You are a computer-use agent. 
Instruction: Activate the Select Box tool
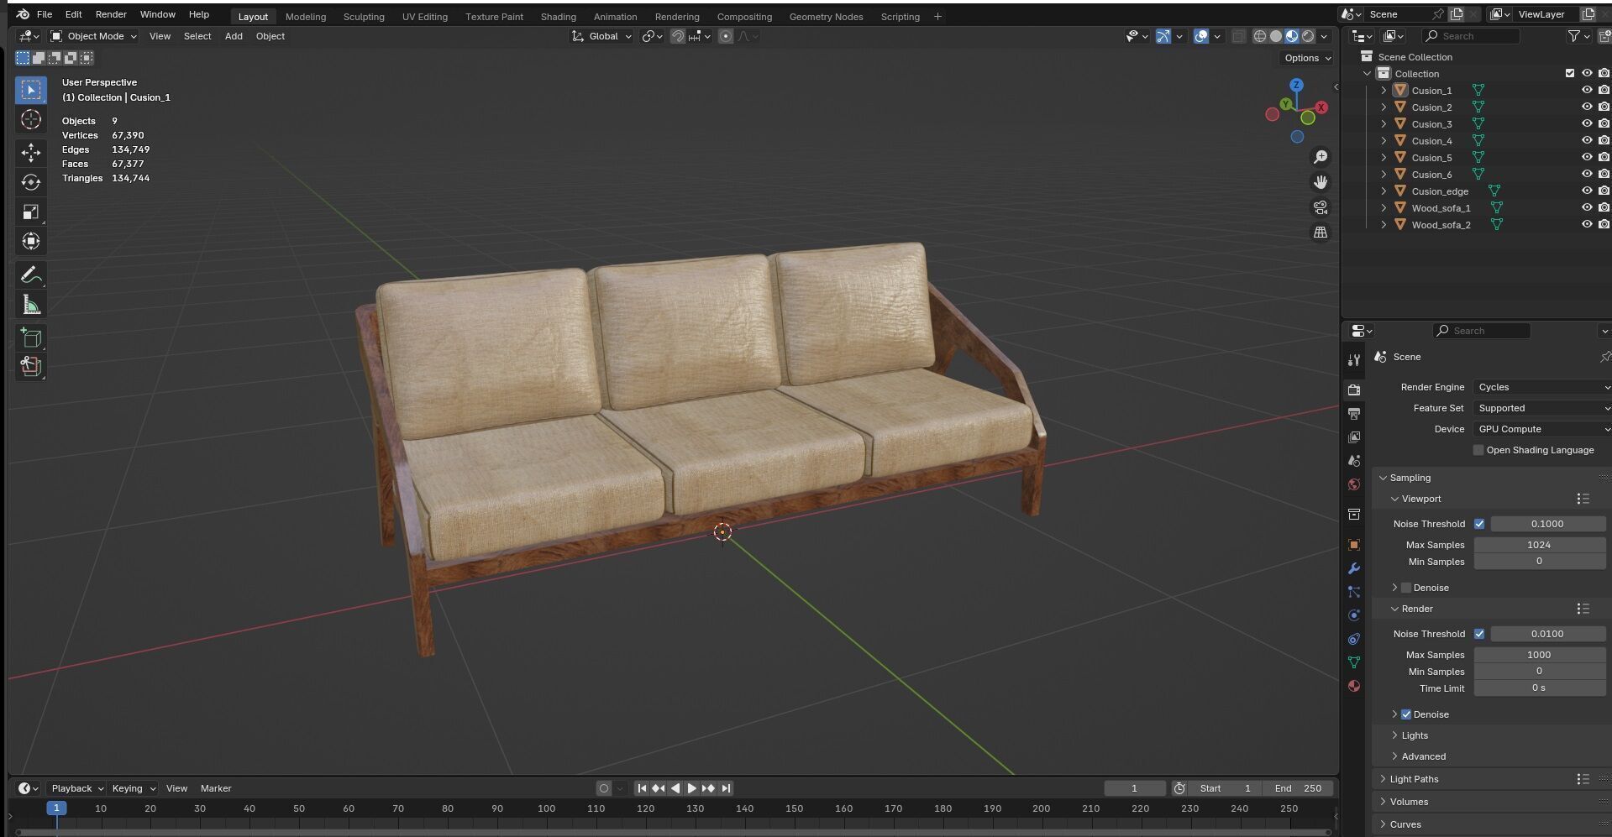coord(31,90)
